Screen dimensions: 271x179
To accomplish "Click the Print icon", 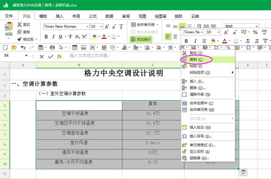I will (52, 47).
